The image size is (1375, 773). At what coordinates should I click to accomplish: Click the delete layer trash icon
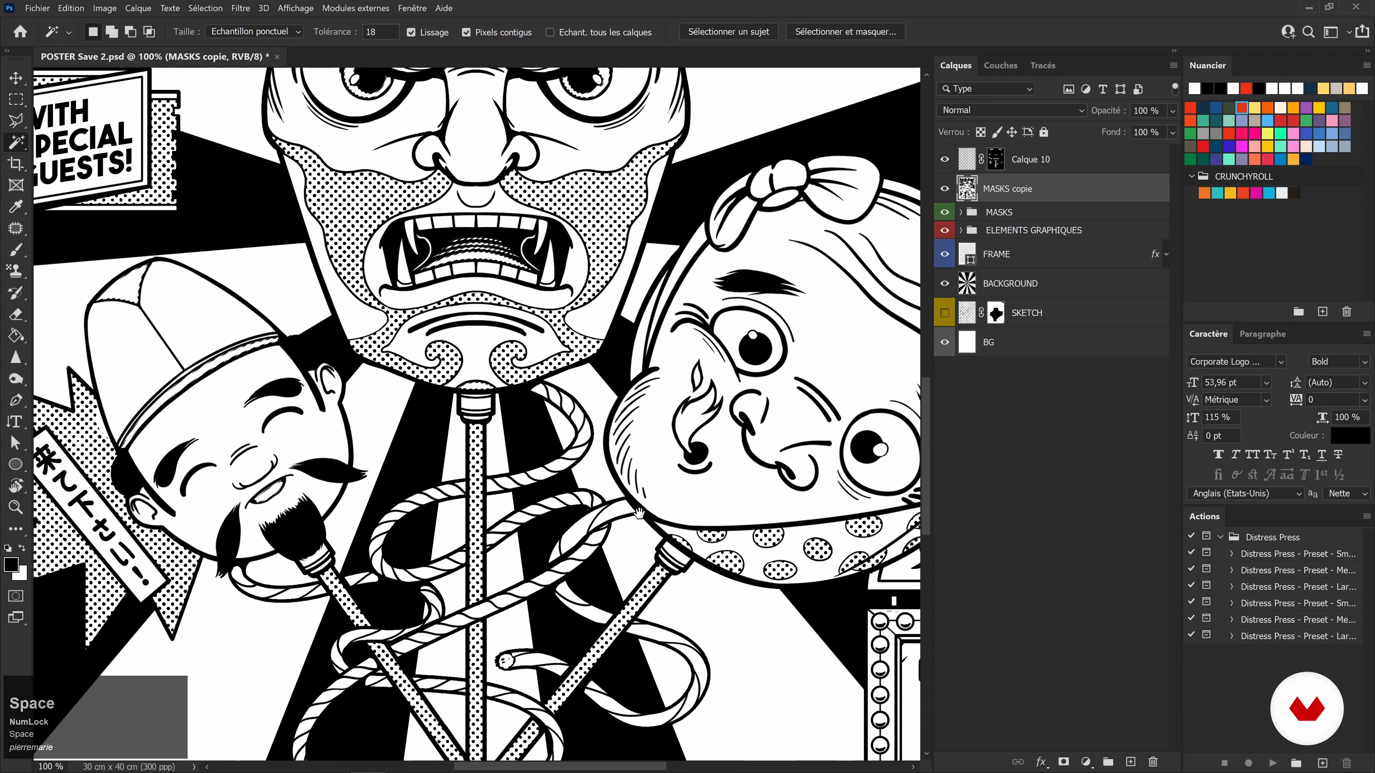pyautogui.click(x=1153, y=762)
